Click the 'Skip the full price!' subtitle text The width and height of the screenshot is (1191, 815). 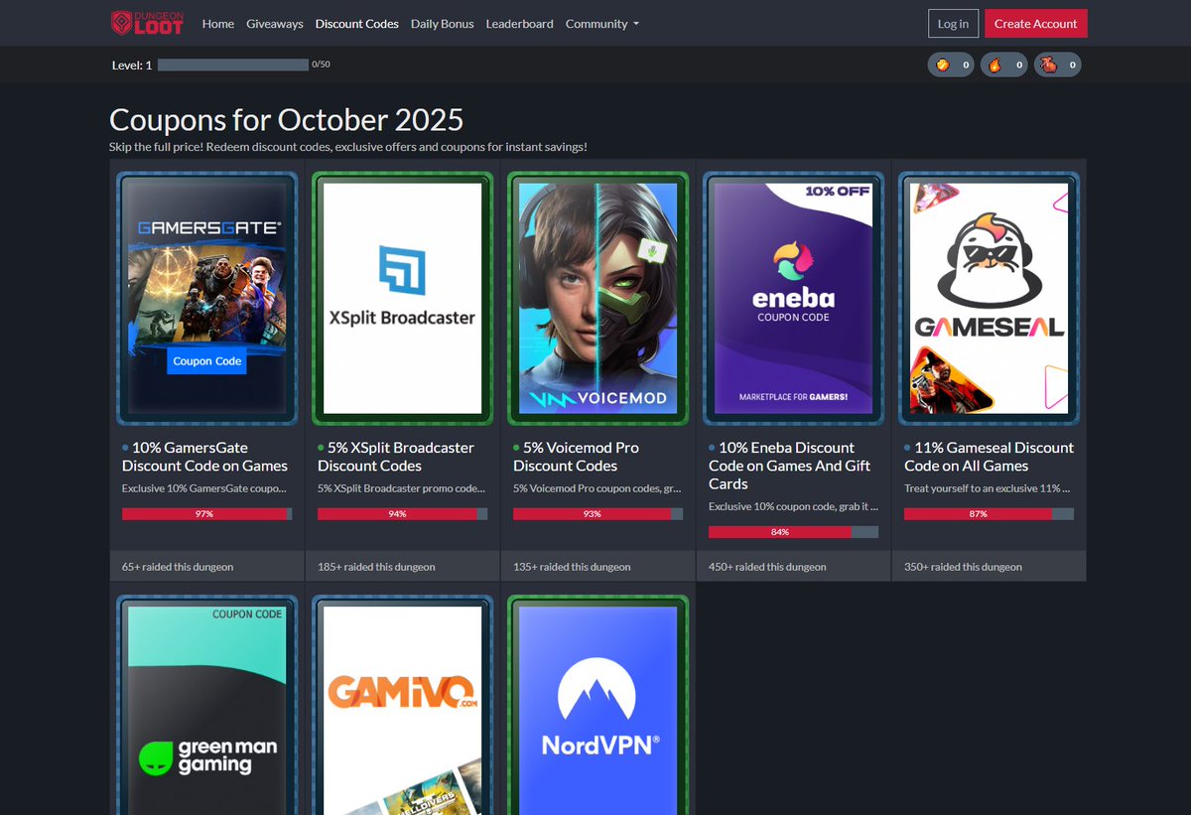(348, 146)
